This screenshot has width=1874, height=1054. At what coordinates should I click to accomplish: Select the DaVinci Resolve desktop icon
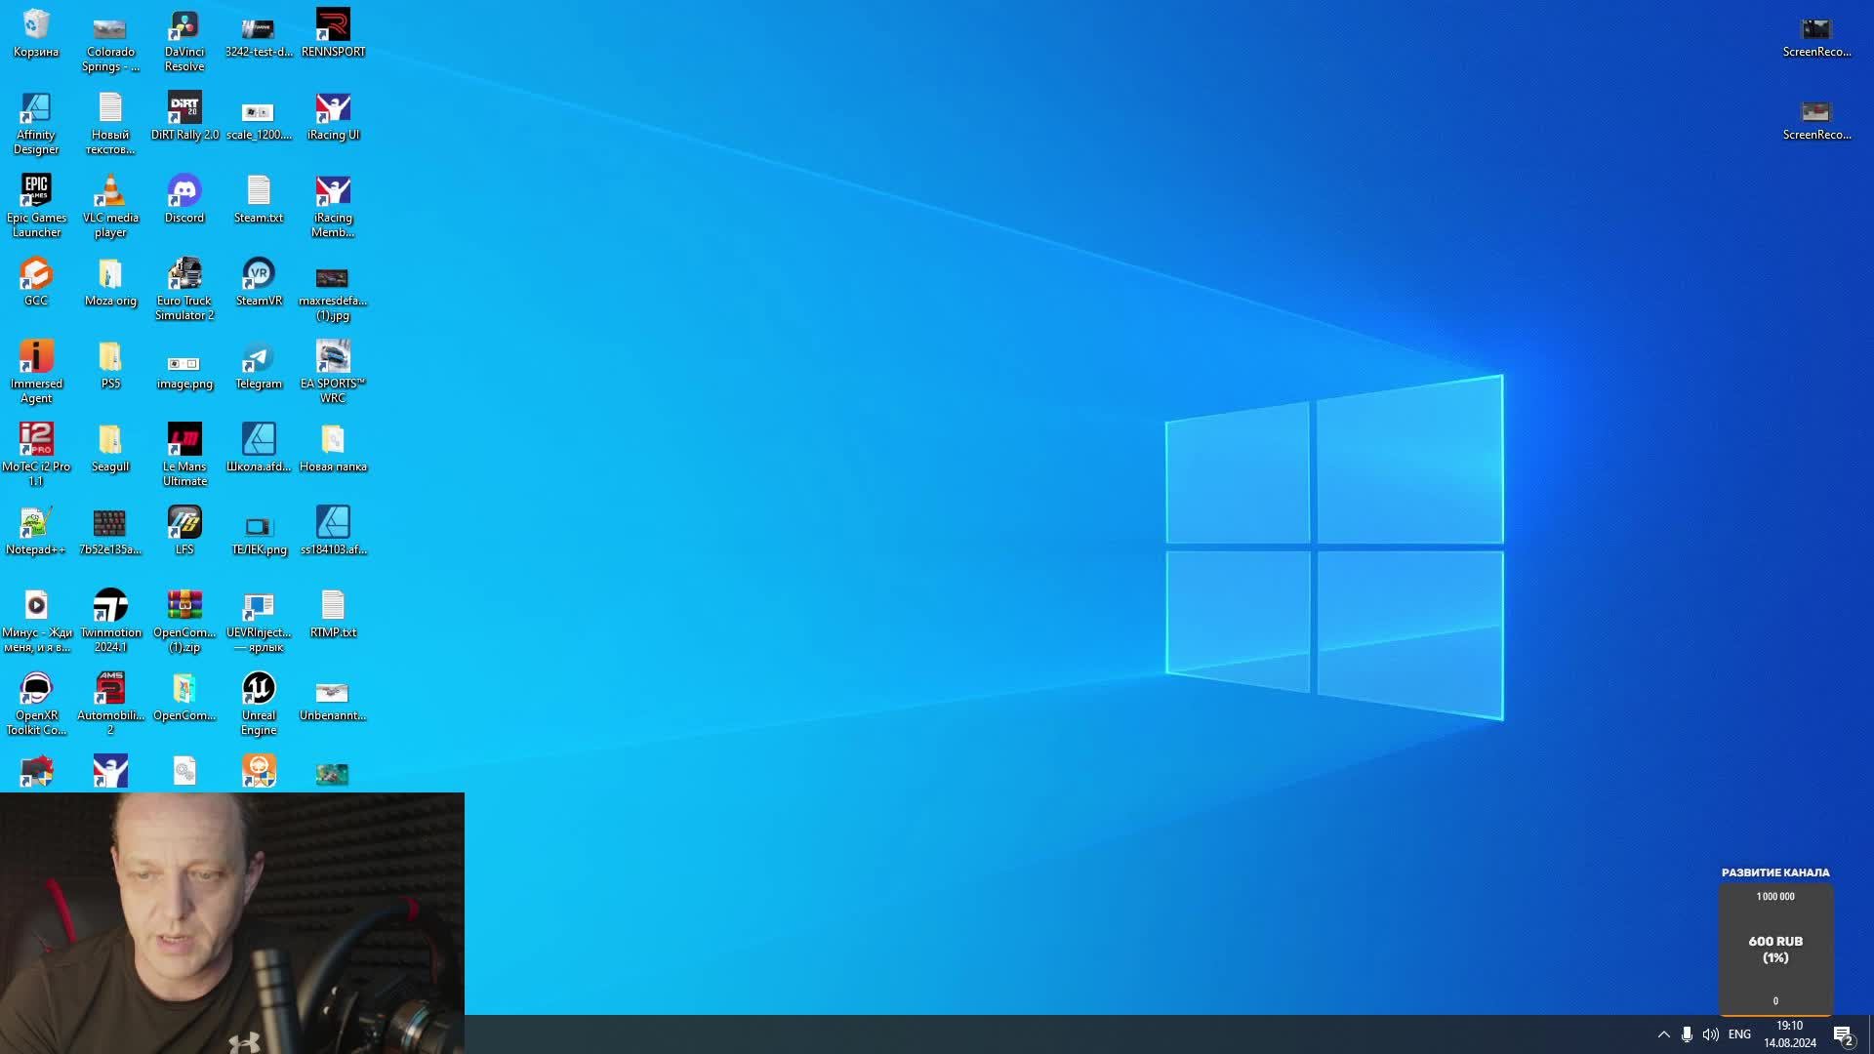[184, 27]
